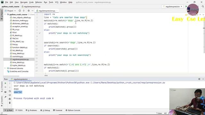Open class_objects_details.py in project tree
This screenshot has width=205, height=115.
point(21,18)
